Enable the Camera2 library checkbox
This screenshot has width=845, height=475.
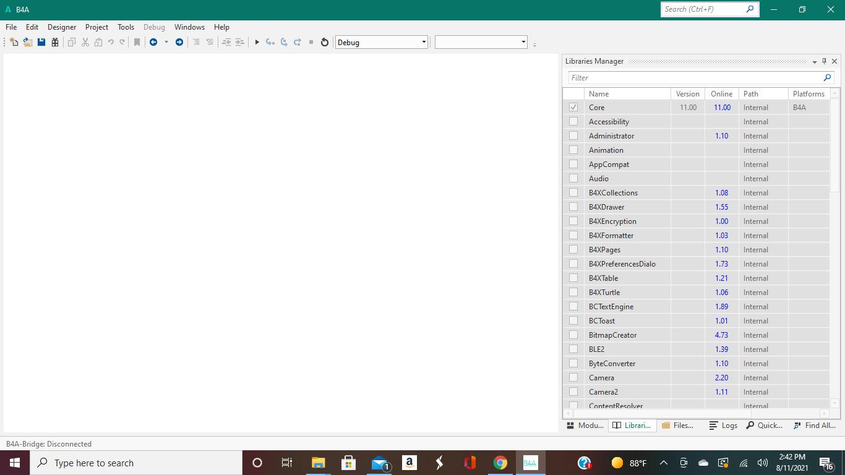[573, 392]
